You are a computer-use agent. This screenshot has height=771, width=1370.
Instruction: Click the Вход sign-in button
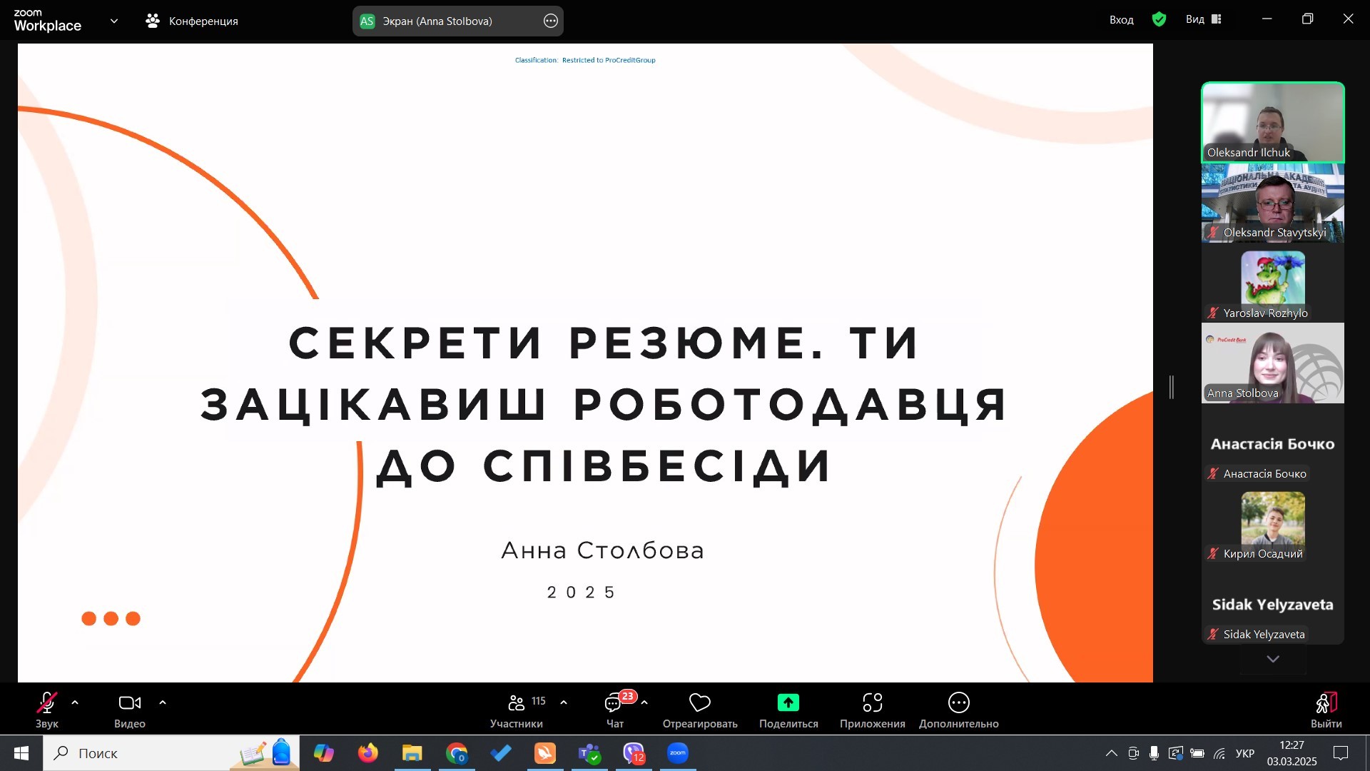pos(1121,20)
